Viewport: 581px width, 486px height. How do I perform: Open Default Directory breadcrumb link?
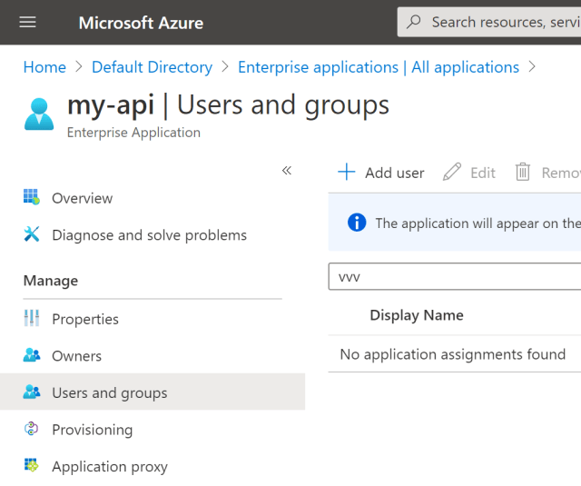(152, 67)
